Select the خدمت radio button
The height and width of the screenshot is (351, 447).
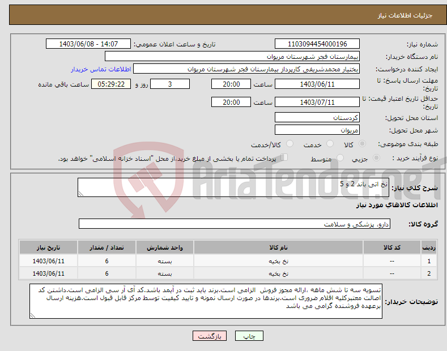point(330,144)
